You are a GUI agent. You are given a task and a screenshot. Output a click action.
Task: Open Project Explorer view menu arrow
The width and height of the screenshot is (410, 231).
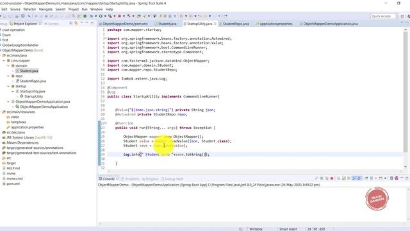coord(82,23)
